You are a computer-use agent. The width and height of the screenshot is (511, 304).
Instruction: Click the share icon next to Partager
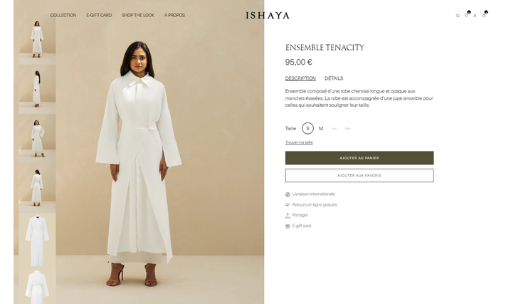pyautogui.click(x=288, y=216)
